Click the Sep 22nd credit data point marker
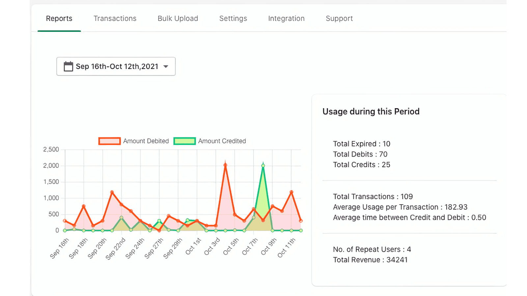527x296 pixels. (121, 217)
